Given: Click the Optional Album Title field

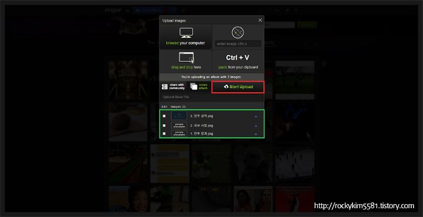Looking at the screenshot, I should click(211, 97).
